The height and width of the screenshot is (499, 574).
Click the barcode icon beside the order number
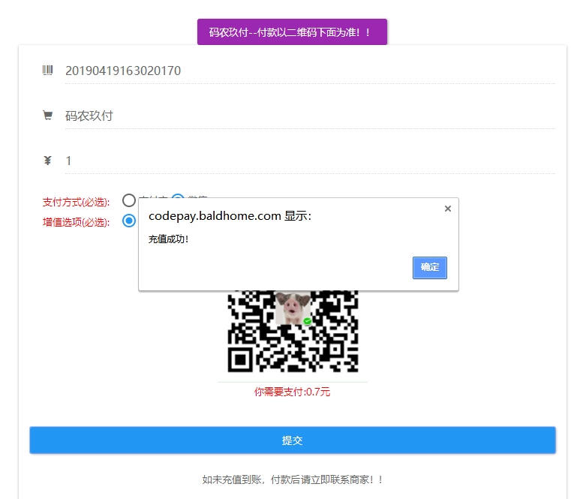point(48,71)
